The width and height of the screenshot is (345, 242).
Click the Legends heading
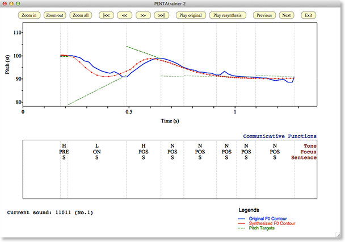[249, 210]
